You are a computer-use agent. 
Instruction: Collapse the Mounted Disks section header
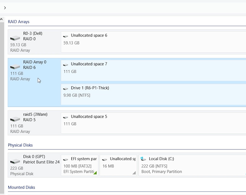pyautogui.click(x=22, y=187)
